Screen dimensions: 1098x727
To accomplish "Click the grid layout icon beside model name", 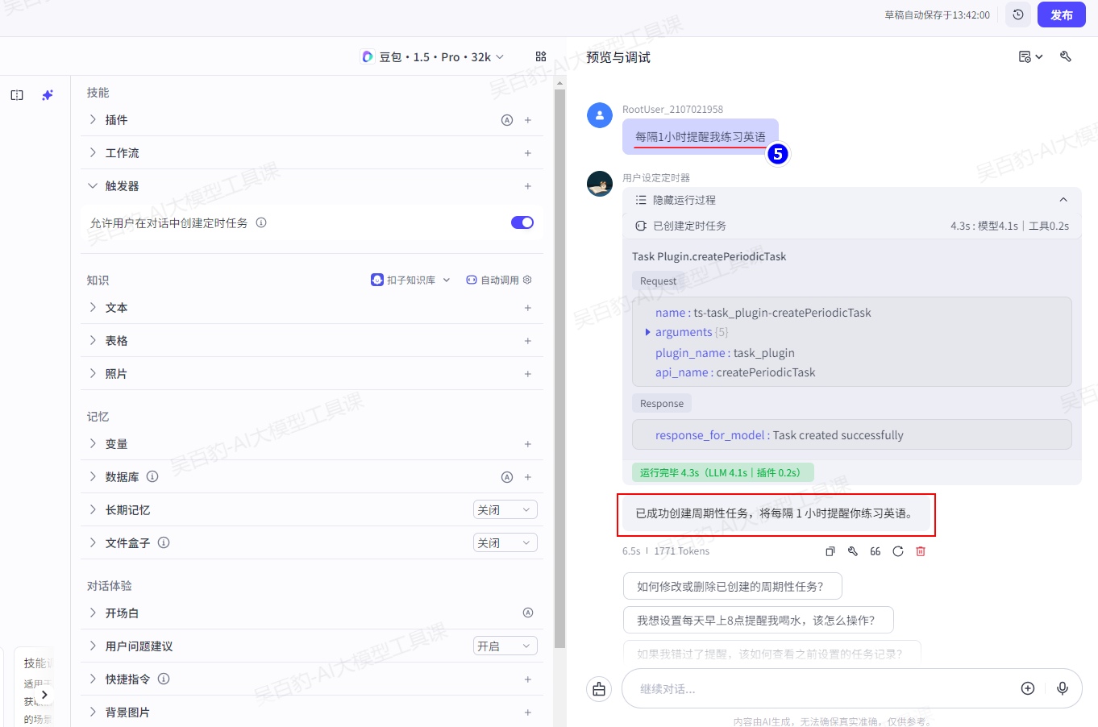I will (541, 56).
